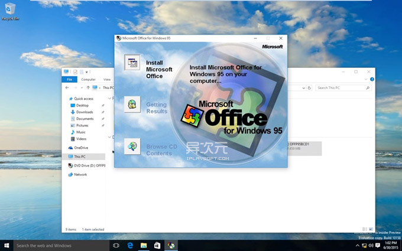Screen dimensions: 402x251
Task: Select the OFFP95BCD1 drive item
Action: tap(304, 148)
